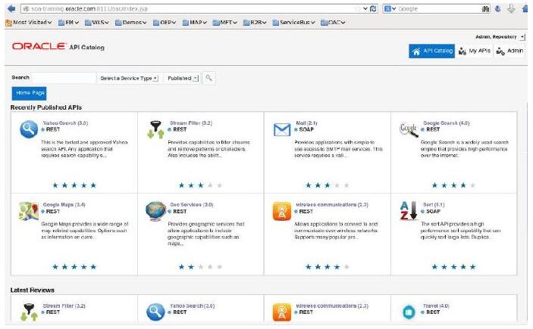This screenshot has height=329, width=533.
Task: Open wireless communications (2.3) link in Recently Published
Action: [332, 205]
